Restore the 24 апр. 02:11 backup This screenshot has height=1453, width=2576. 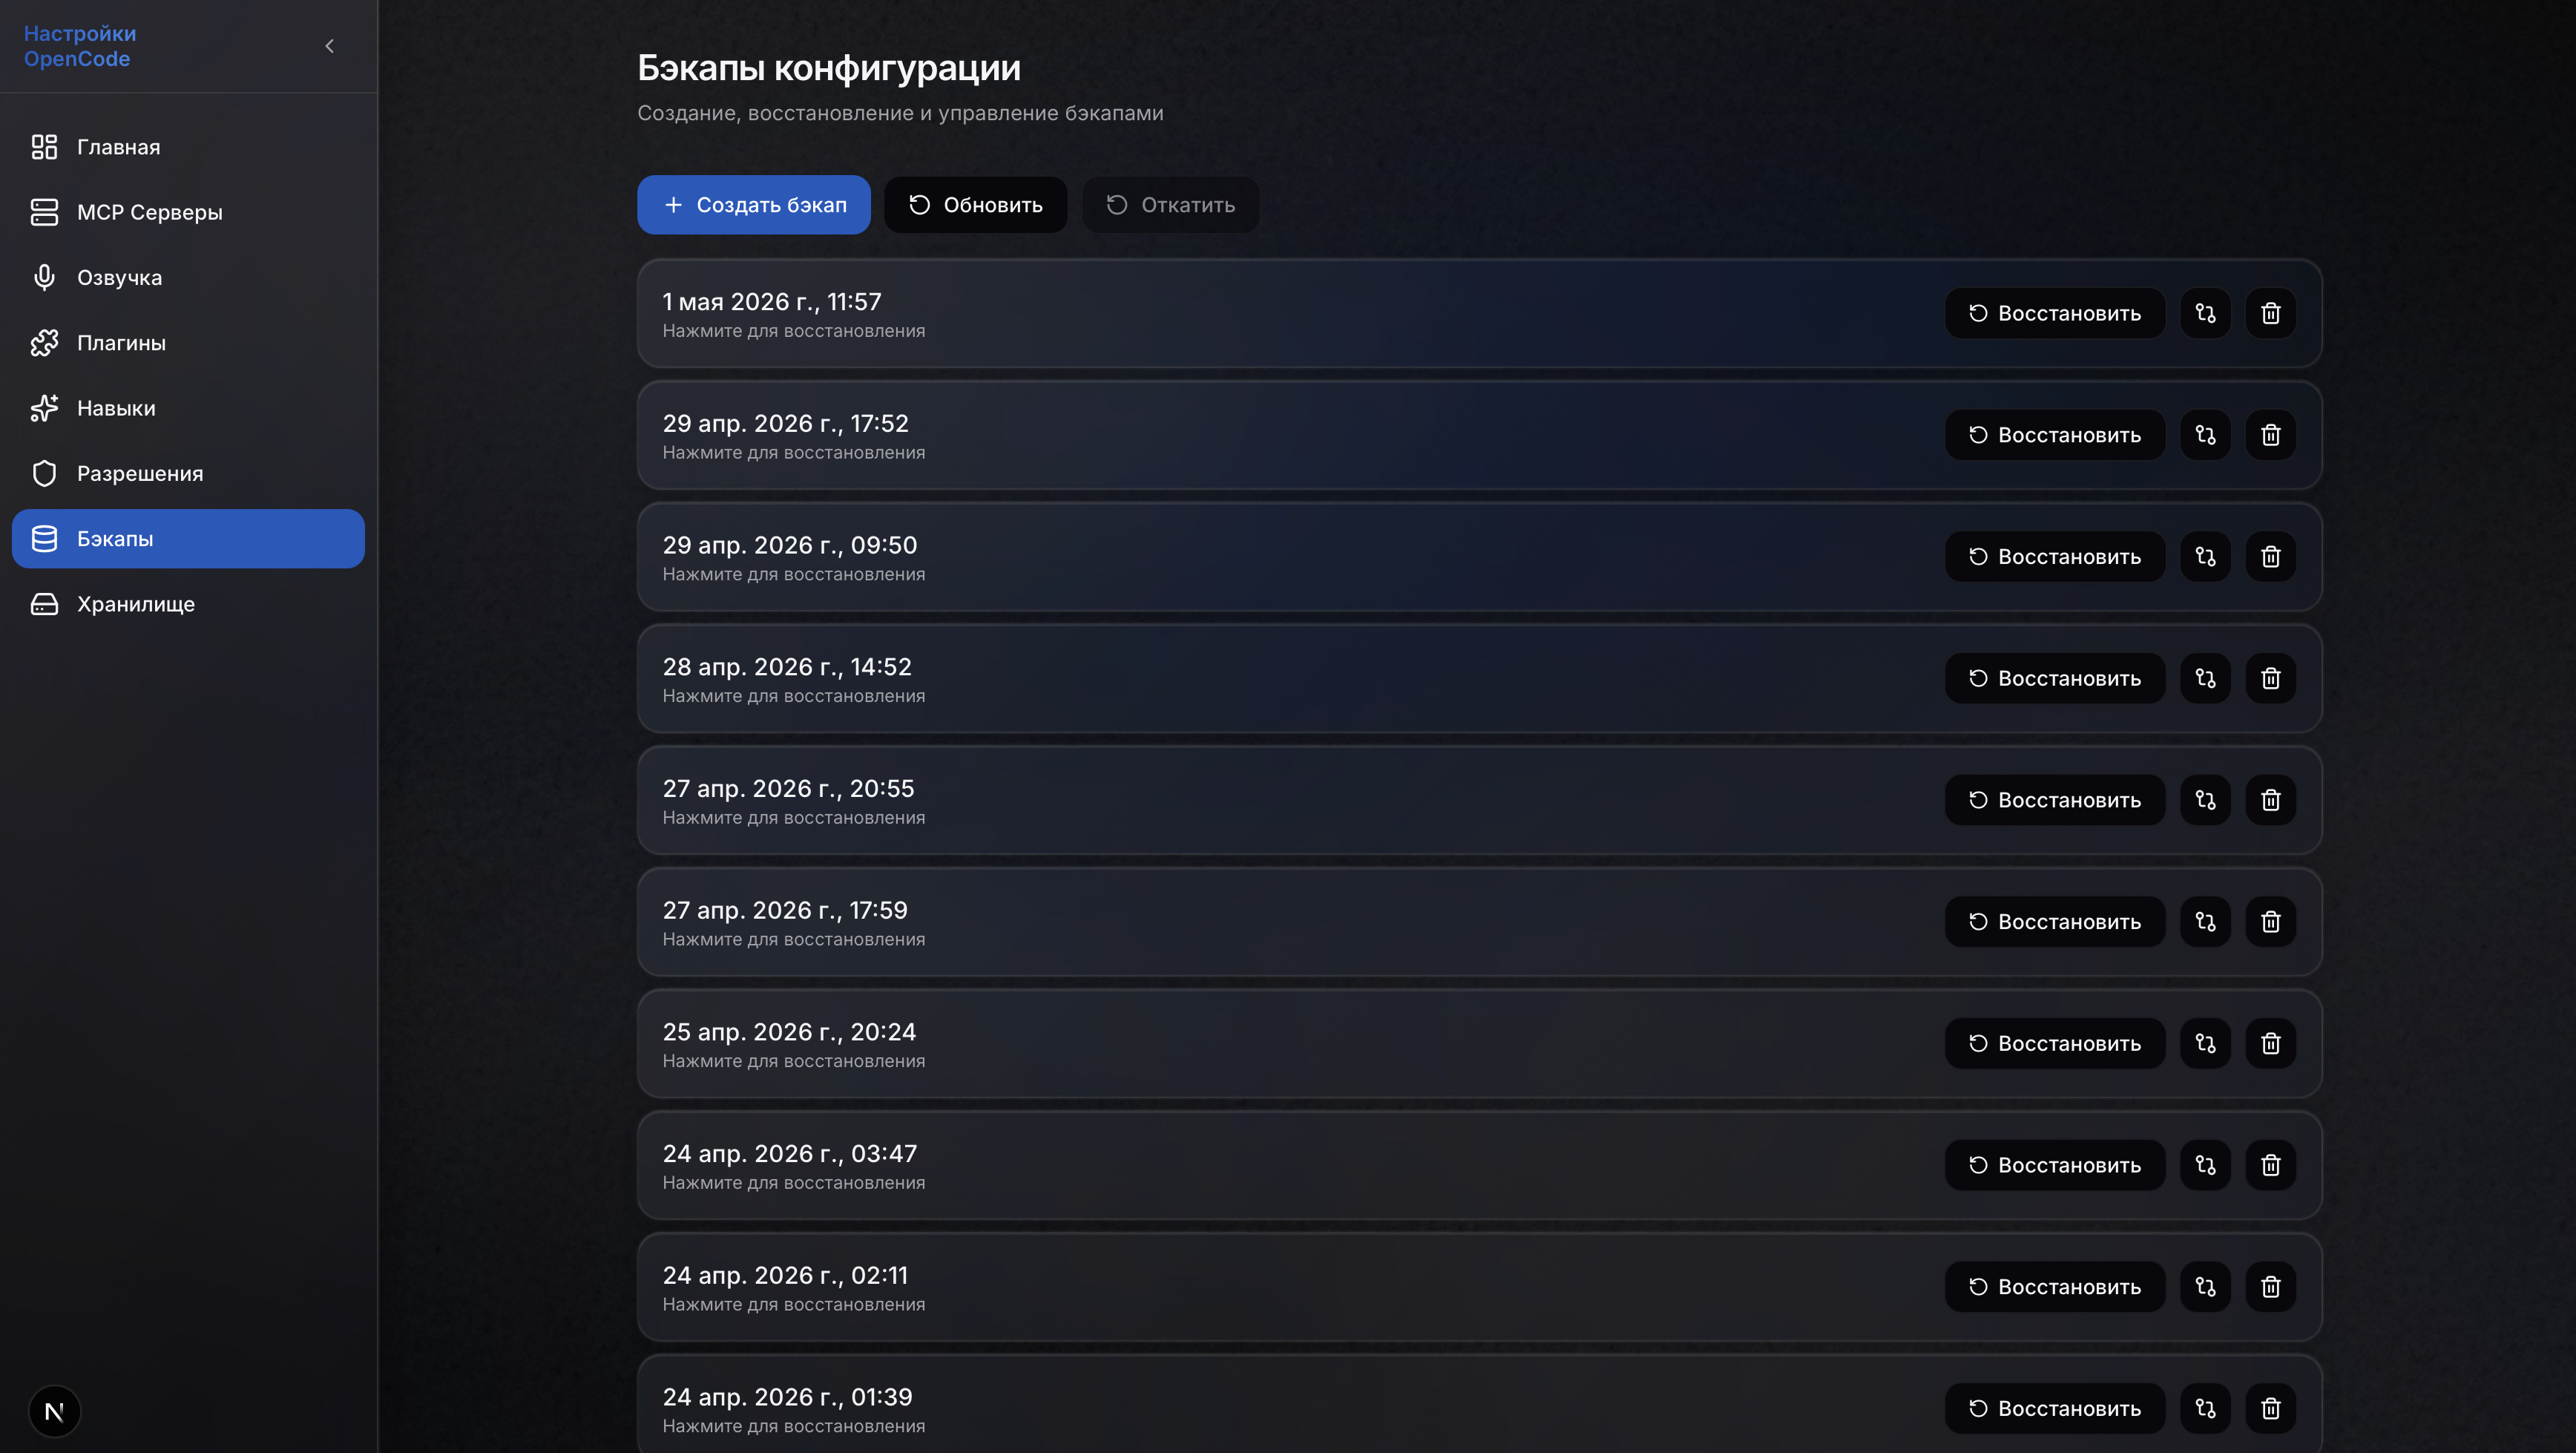pos(2055,1287)
